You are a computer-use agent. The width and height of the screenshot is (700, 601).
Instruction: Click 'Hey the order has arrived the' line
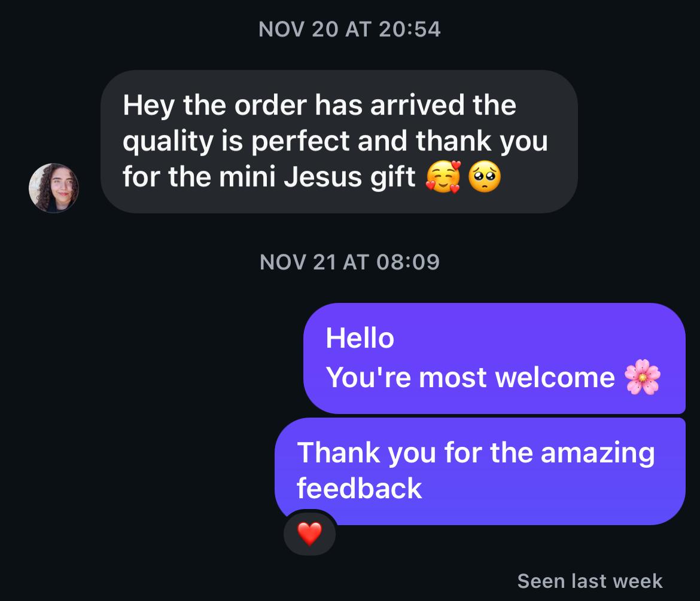[x=319, y=106]
